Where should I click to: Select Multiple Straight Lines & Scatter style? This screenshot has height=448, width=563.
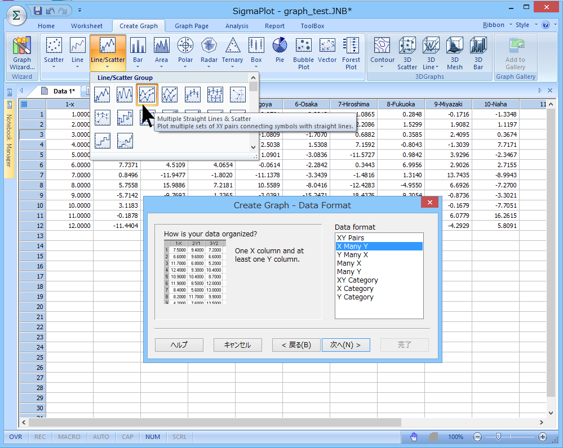coord(147,94)
